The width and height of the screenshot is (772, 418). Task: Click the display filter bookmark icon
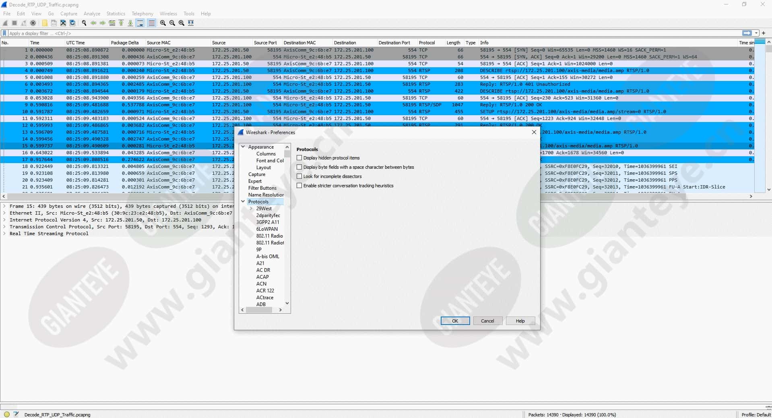click(x=5, y=33)
